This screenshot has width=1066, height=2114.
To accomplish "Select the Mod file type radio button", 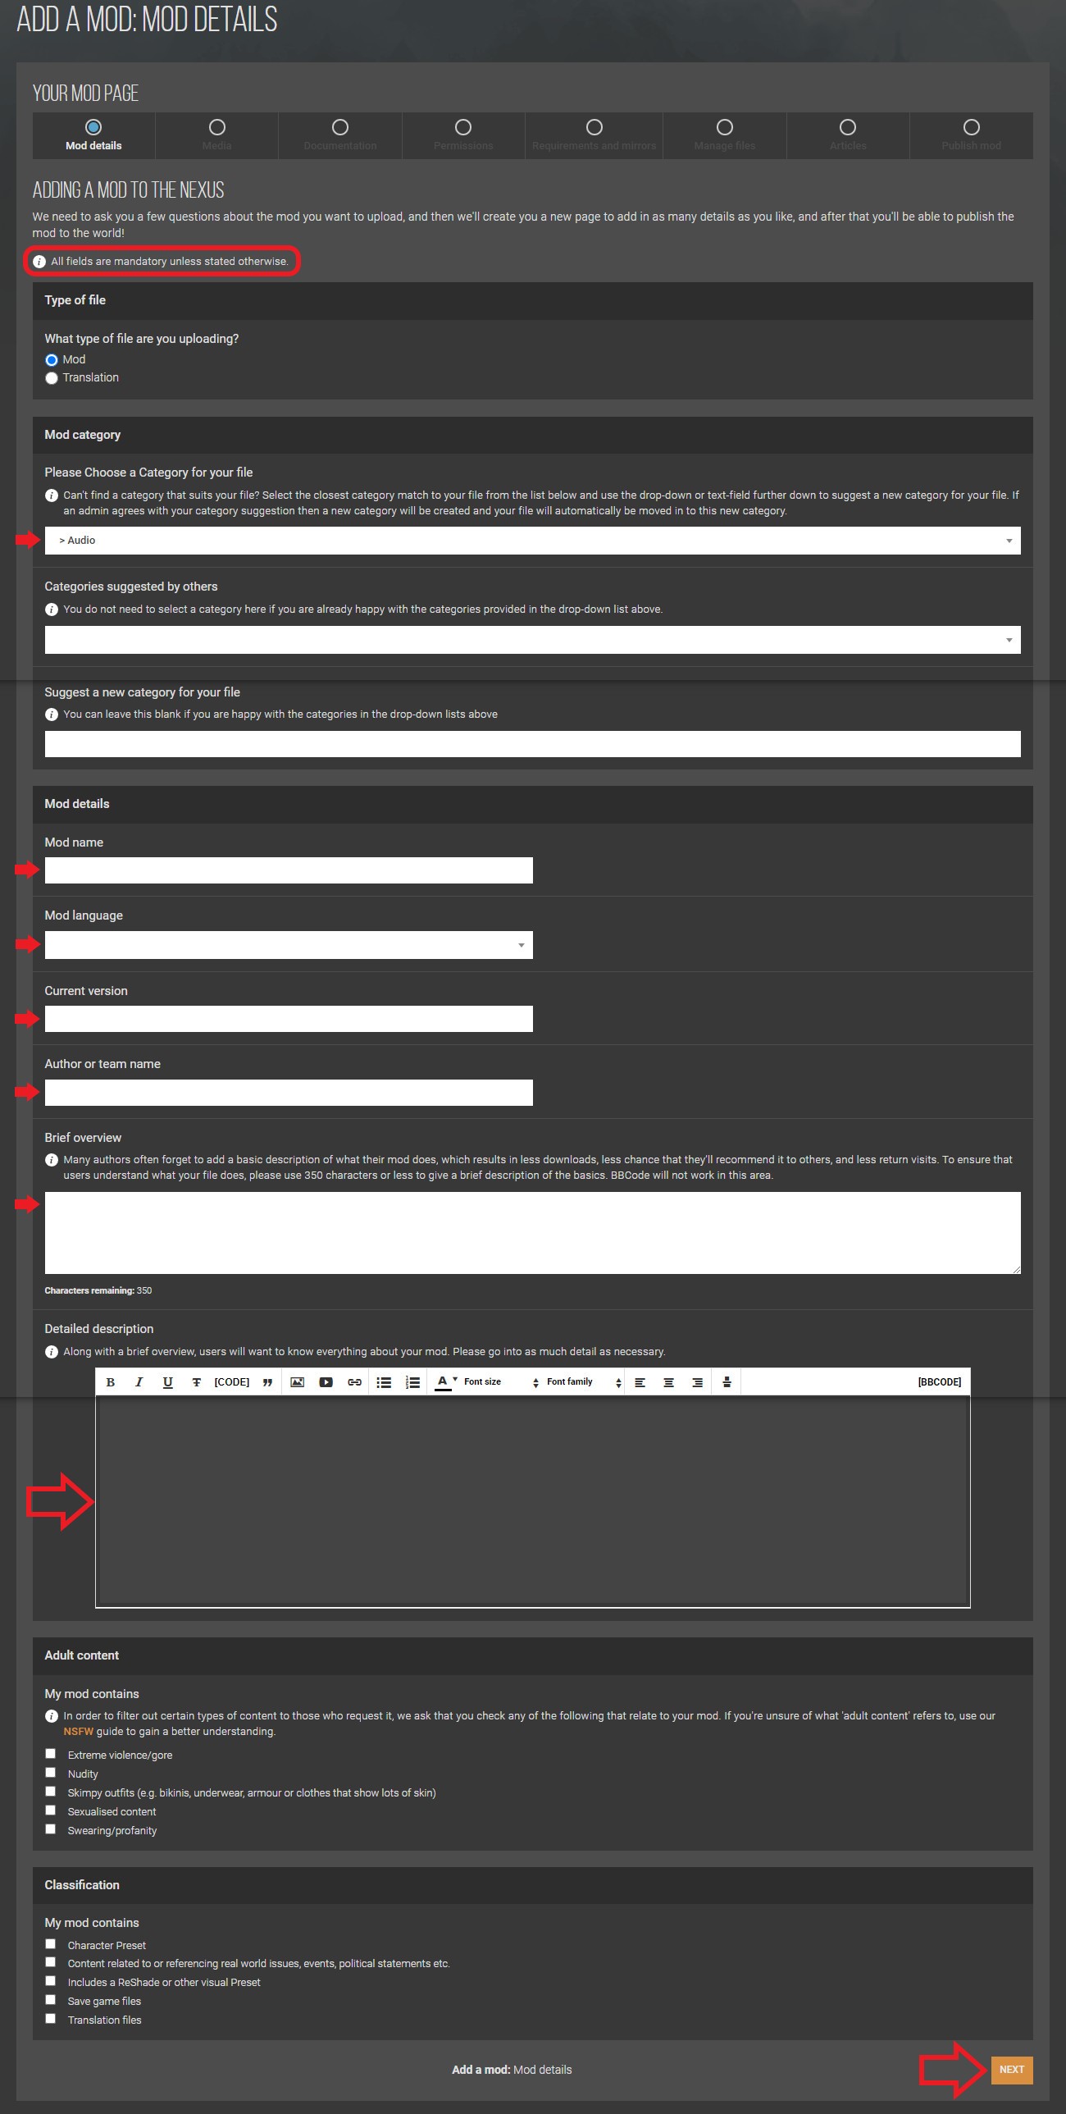I will coord(52,360).
